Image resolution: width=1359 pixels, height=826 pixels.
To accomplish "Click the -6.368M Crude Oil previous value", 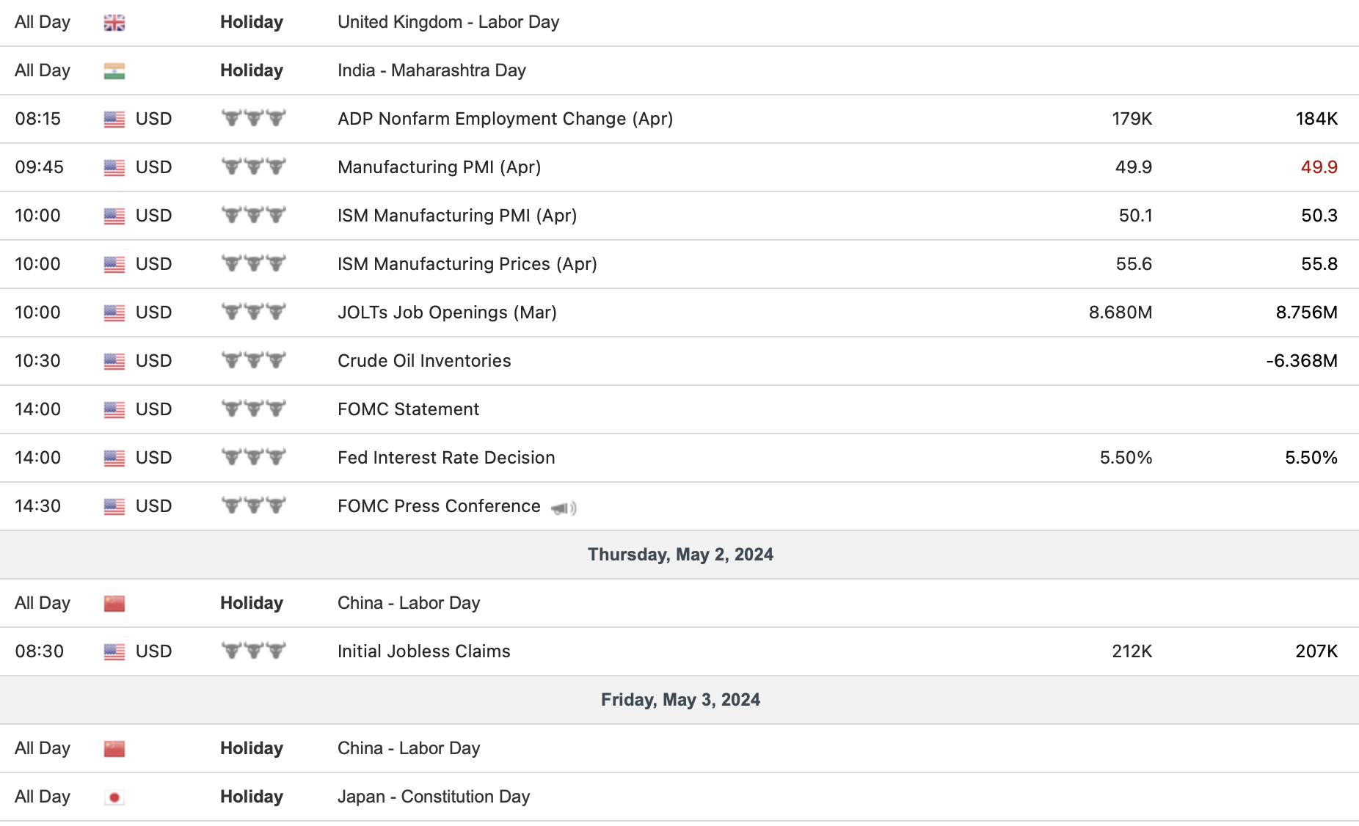I will 1301,361.
